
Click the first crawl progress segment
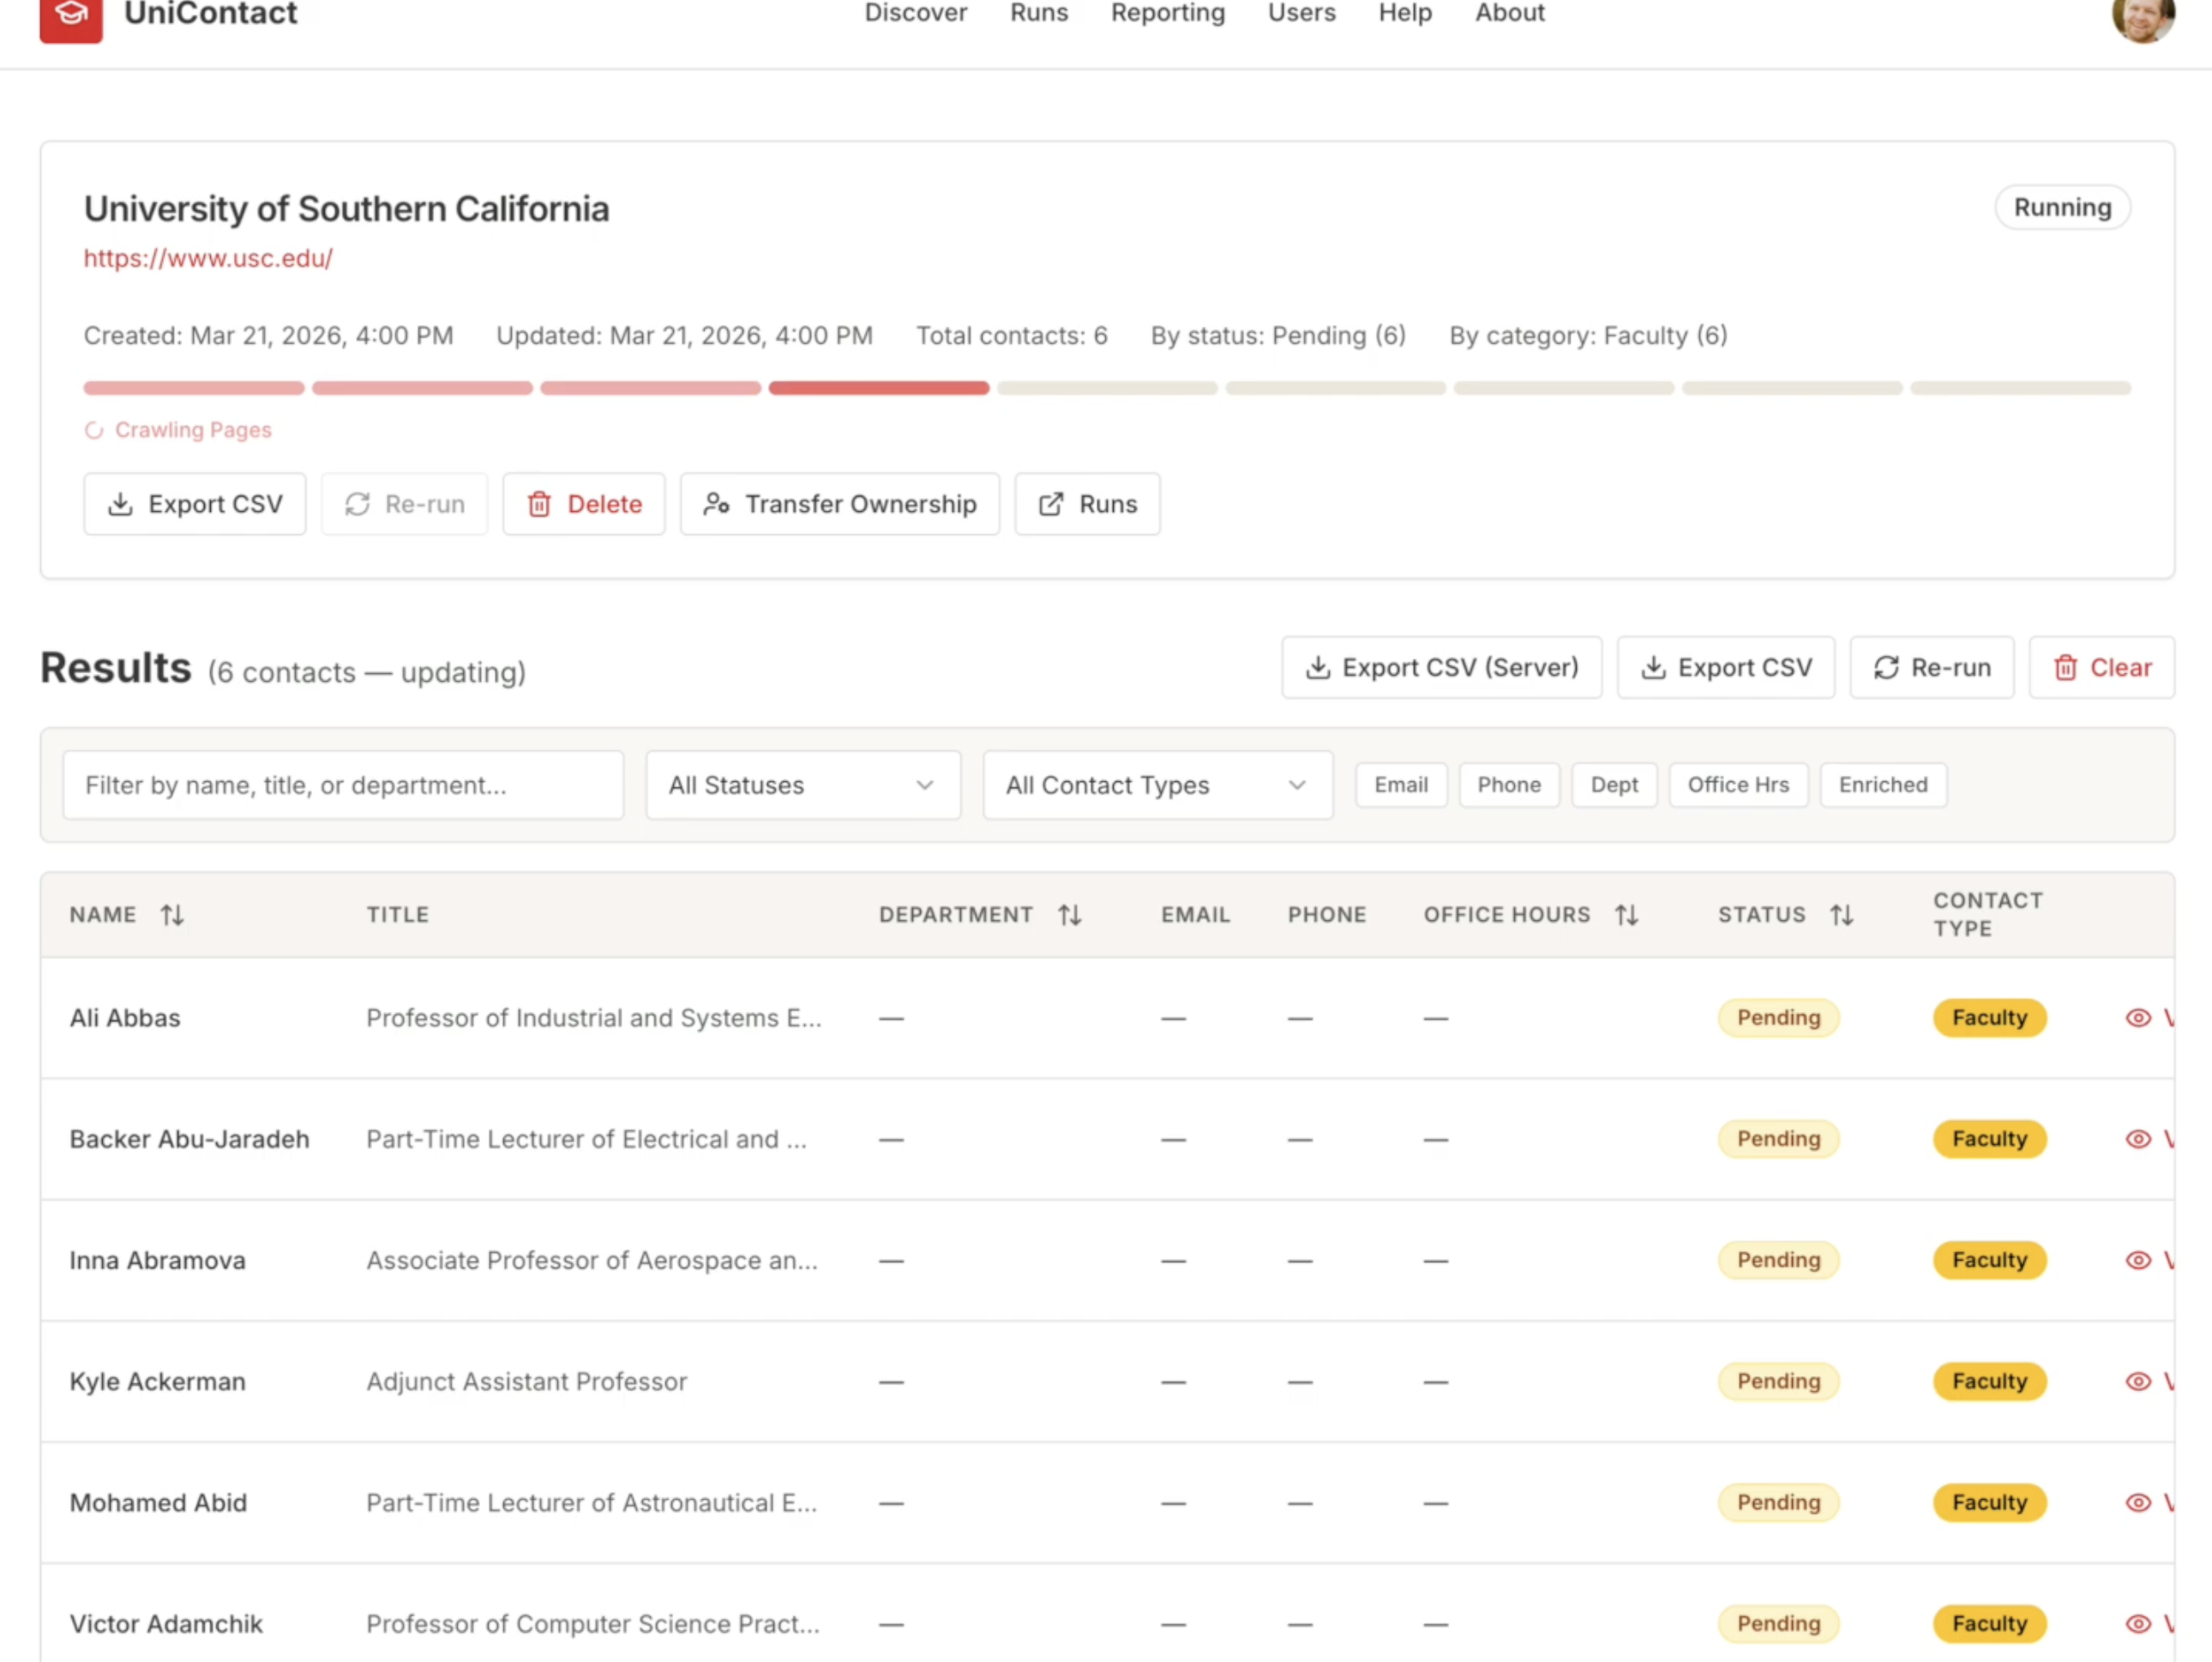pos(194,388)
